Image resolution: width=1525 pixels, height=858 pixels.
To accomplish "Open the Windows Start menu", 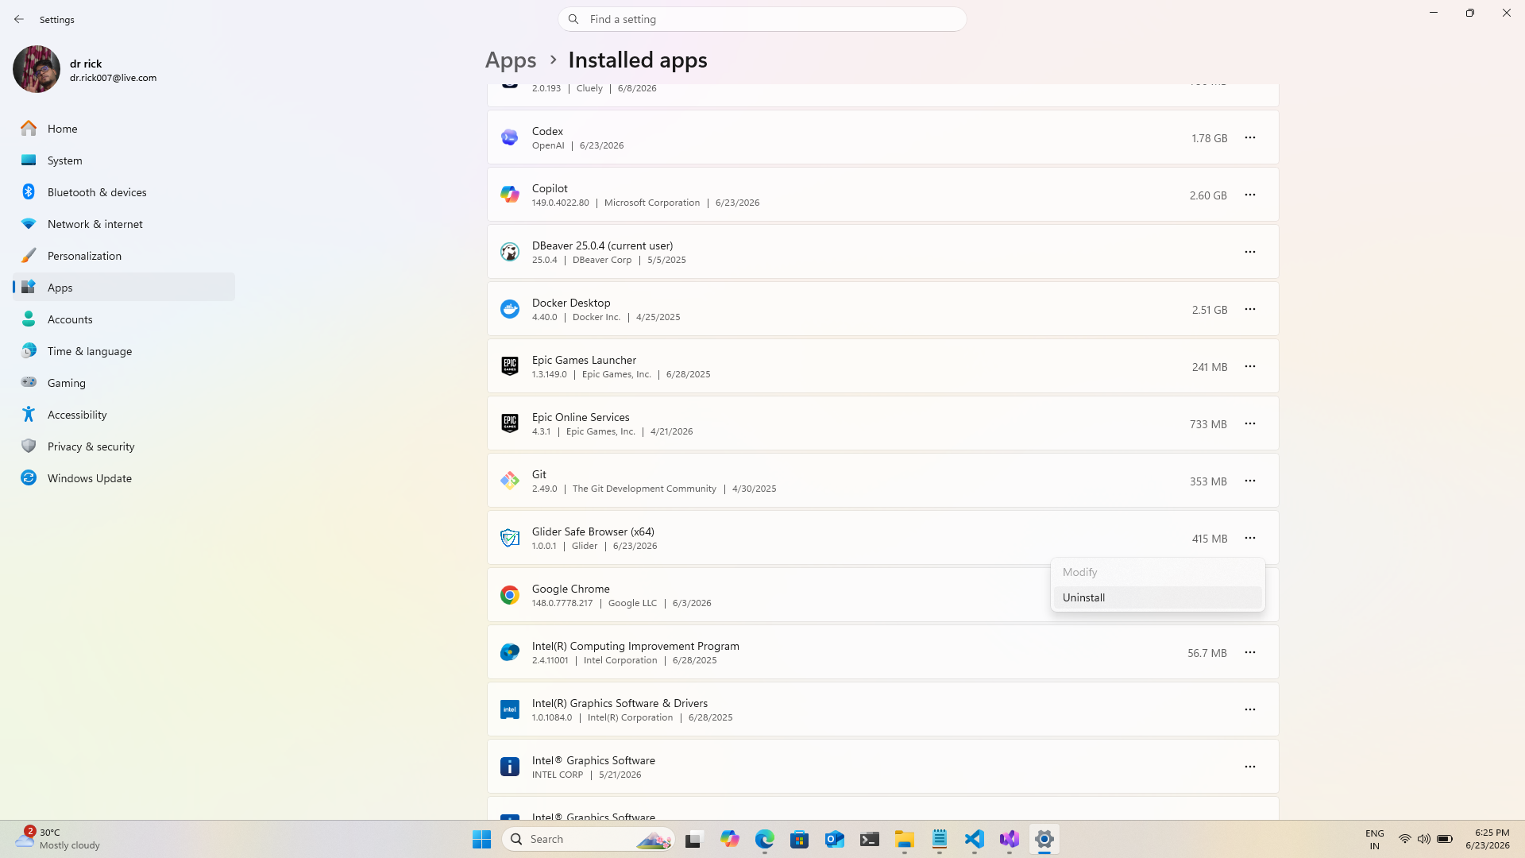I will coord(481,839).
